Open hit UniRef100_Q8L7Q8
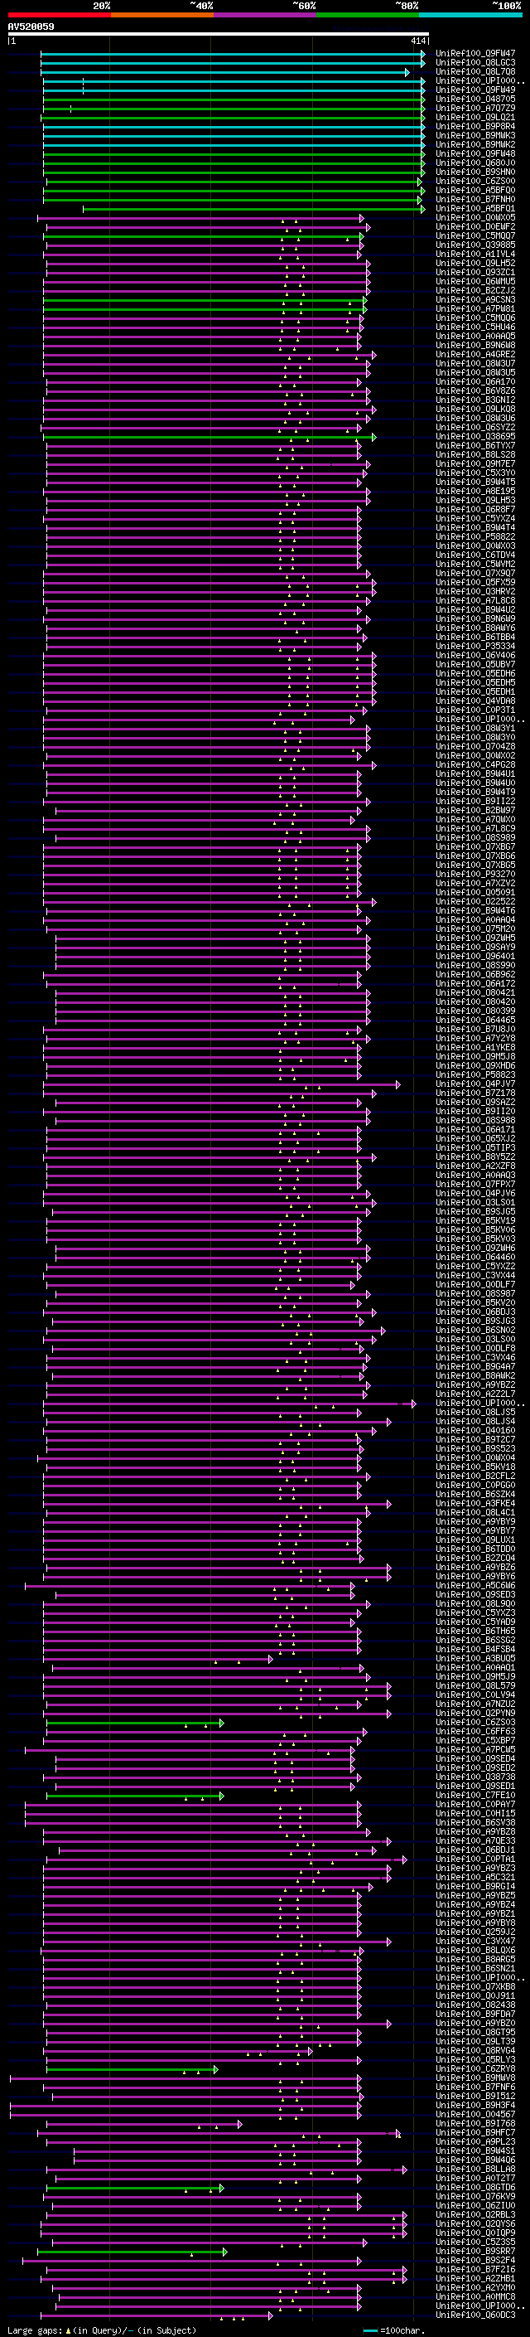 [475, 71]
